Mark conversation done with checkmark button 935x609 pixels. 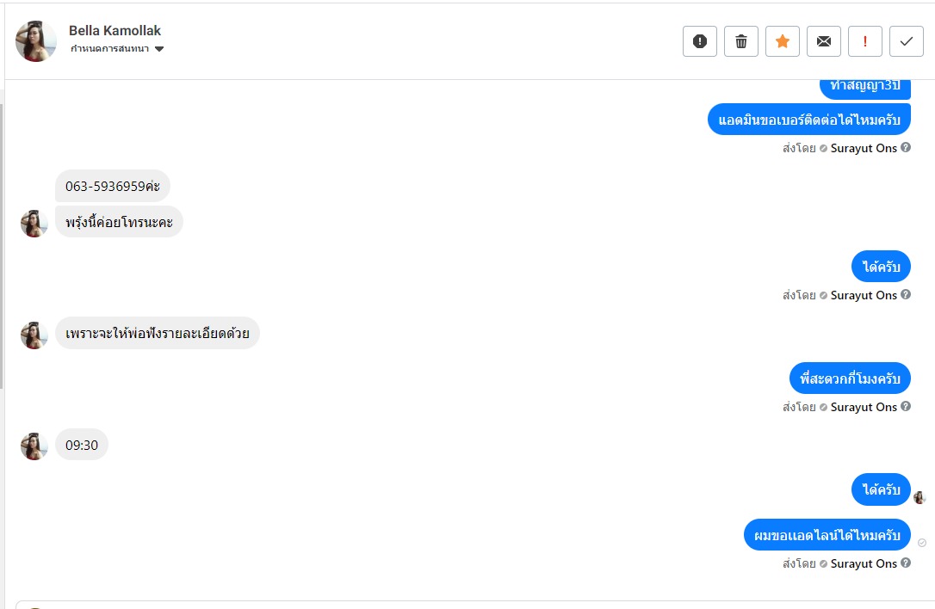[907, 41]
